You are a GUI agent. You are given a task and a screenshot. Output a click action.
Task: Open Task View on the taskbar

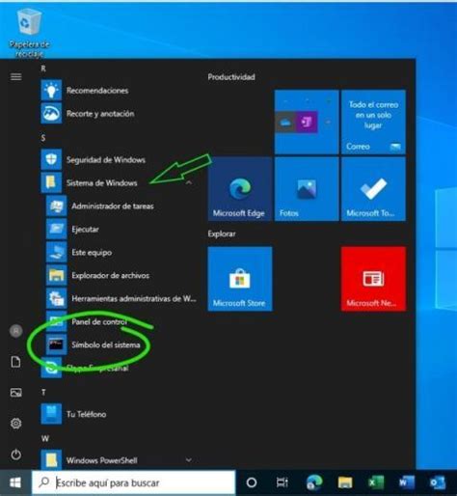pos(282,482)
